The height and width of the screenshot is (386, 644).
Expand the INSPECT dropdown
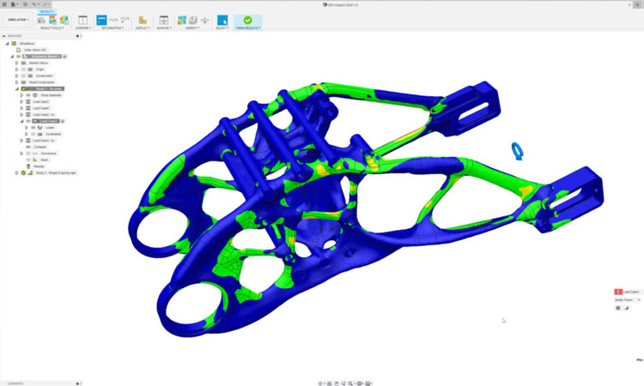[192, 28]
